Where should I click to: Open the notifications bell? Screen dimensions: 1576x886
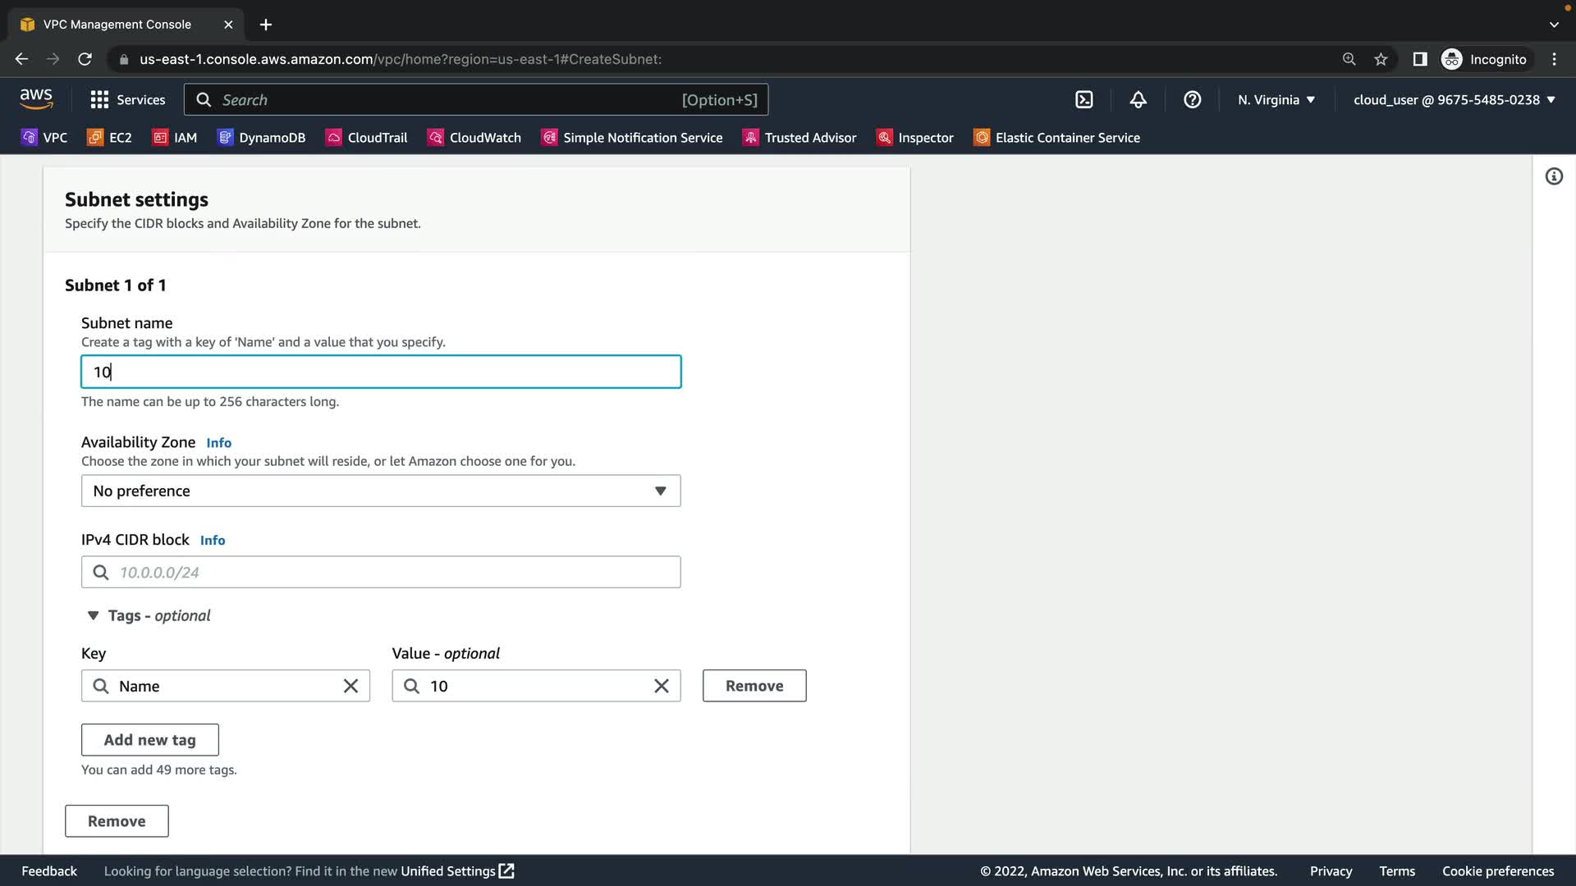[x=1138, y=100]
